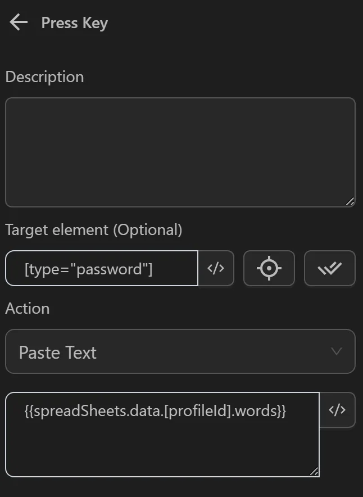Click the Press Key title label
363x497 pixels.
point(74,22)
